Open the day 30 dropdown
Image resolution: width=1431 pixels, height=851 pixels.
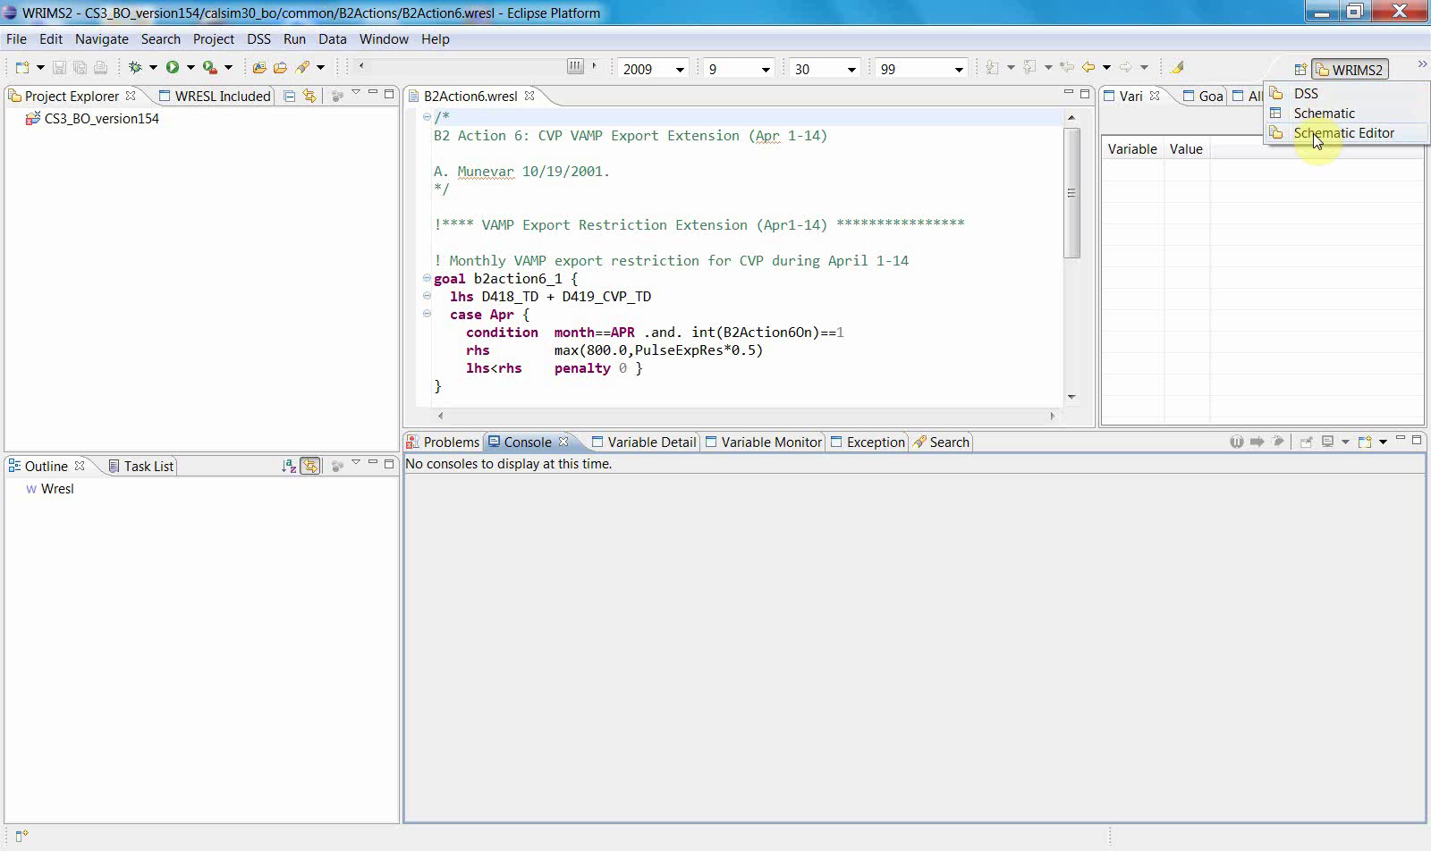pyautogui.click(x=851, y=70)
